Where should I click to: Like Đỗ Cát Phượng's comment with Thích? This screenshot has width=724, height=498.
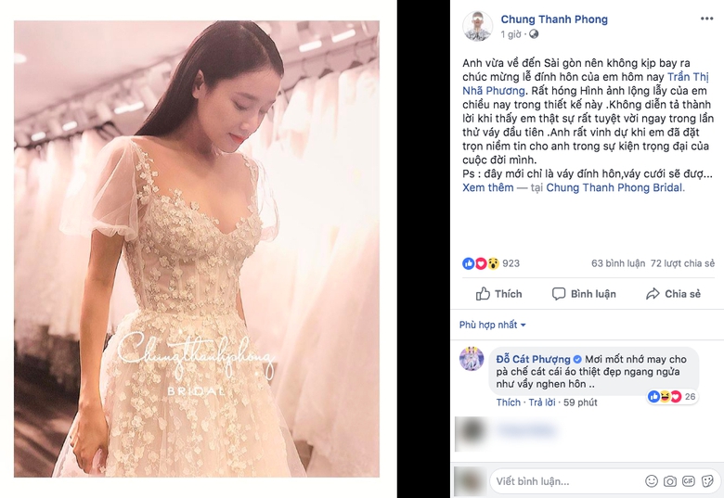tap(509, 402)
